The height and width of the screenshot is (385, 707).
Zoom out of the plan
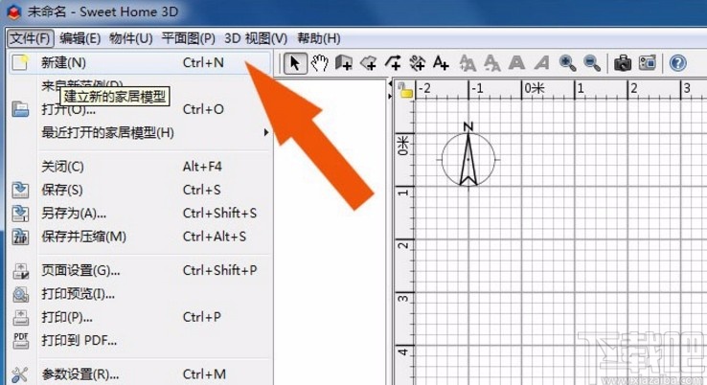(x=592, y=63)
